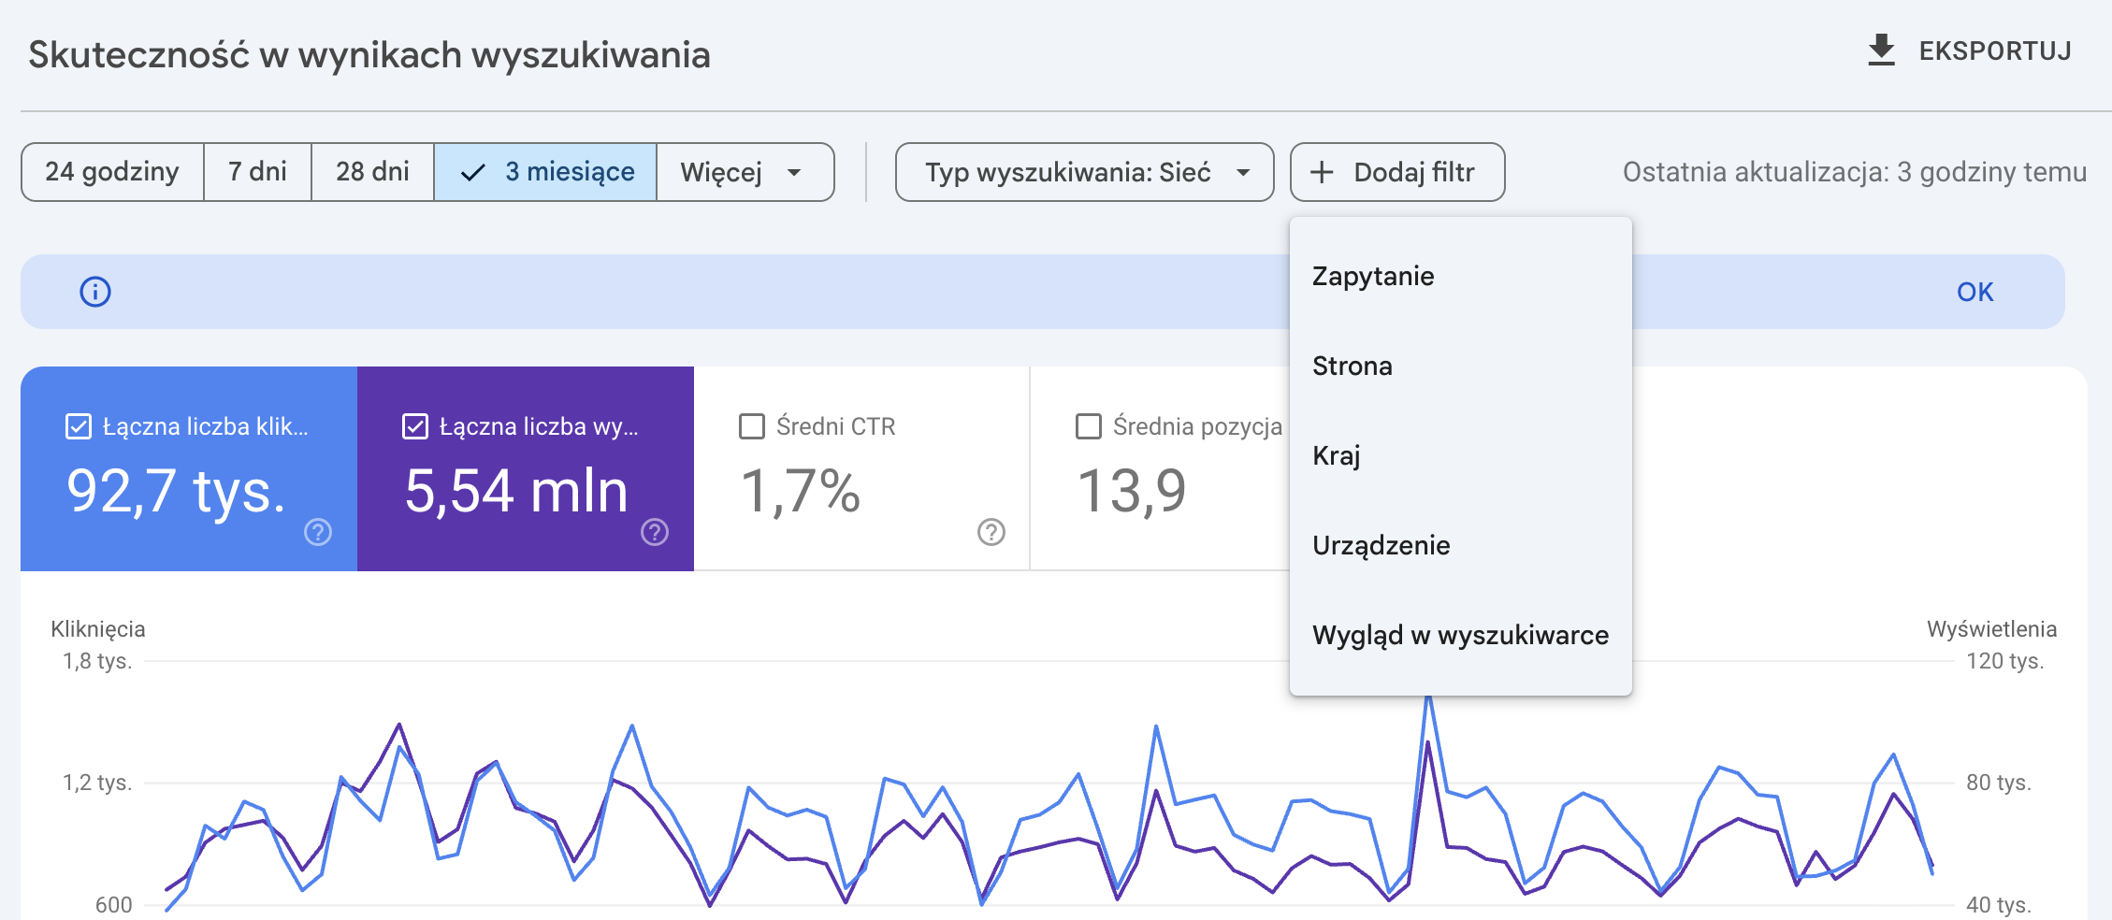Uncheck Łączna liczba kliknięć checkbox
Image resolution: width=2112 pixels, height=920 pixels.
tap(79, 426)
